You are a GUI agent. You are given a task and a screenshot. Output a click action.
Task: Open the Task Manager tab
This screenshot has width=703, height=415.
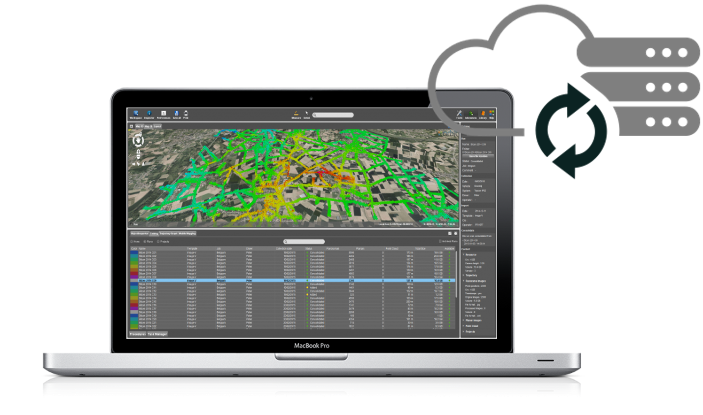[157, 334]
